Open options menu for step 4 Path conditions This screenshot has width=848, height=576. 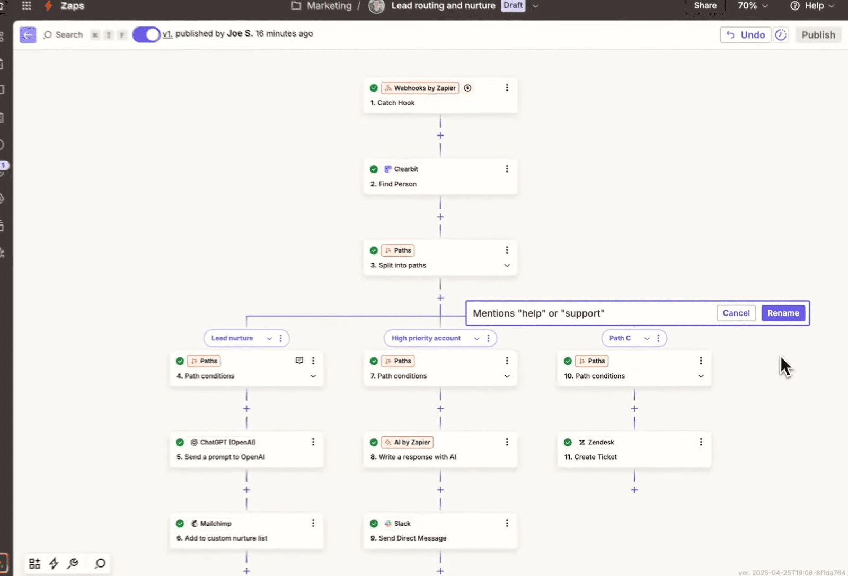pos(313,361)
